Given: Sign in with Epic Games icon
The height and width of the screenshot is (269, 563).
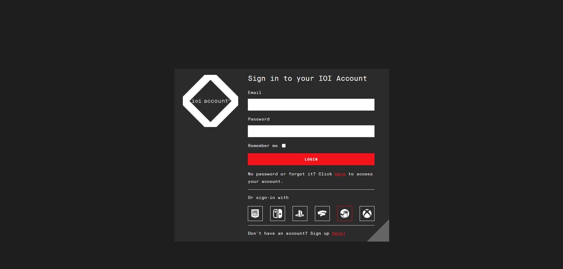Looking at the screenshot, I should (x=255, y=214).
